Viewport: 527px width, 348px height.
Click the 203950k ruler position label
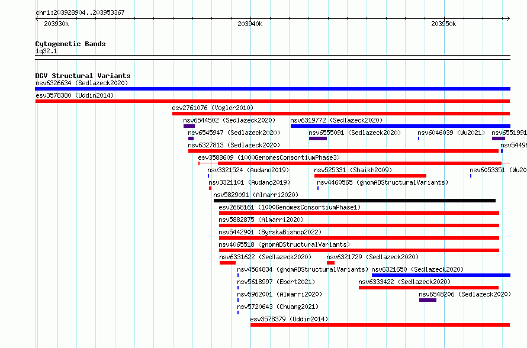[444, 24]
